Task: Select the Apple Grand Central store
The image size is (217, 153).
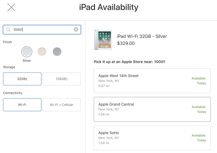Action: pos(152,109)
